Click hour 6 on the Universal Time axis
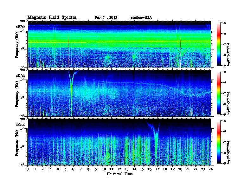251x194 pixels. coord(73,169)
